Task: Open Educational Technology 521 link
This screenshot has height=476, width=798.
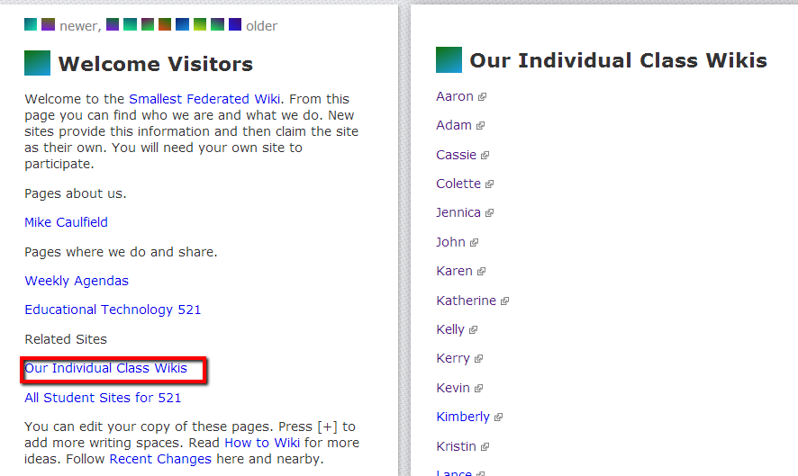Action: pos(113,310)
